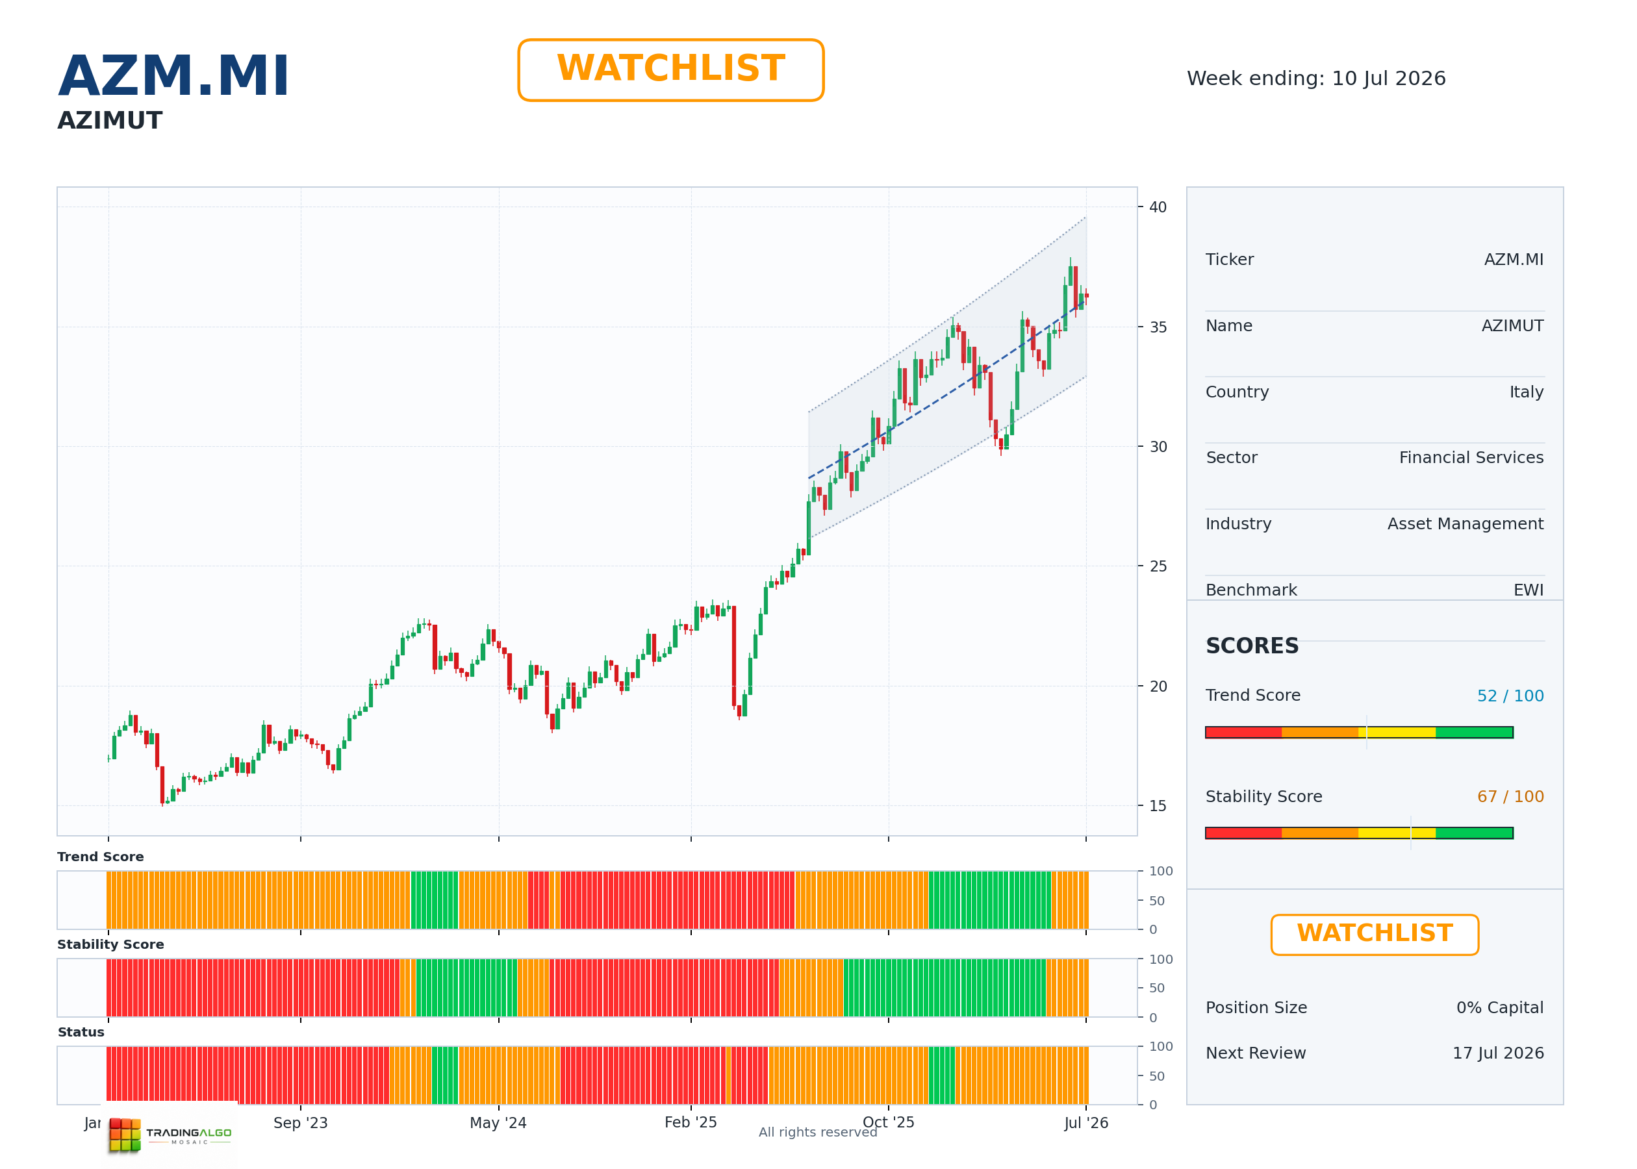
Task: Click the Sector value Financial Services
Action: [x=1471, y=458]
